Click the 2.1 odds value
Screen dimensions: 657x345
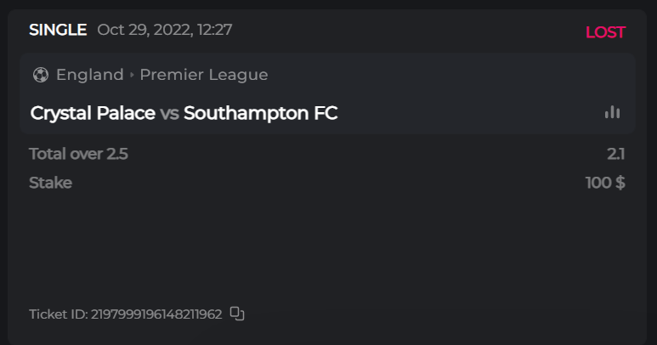pos(616,154)
